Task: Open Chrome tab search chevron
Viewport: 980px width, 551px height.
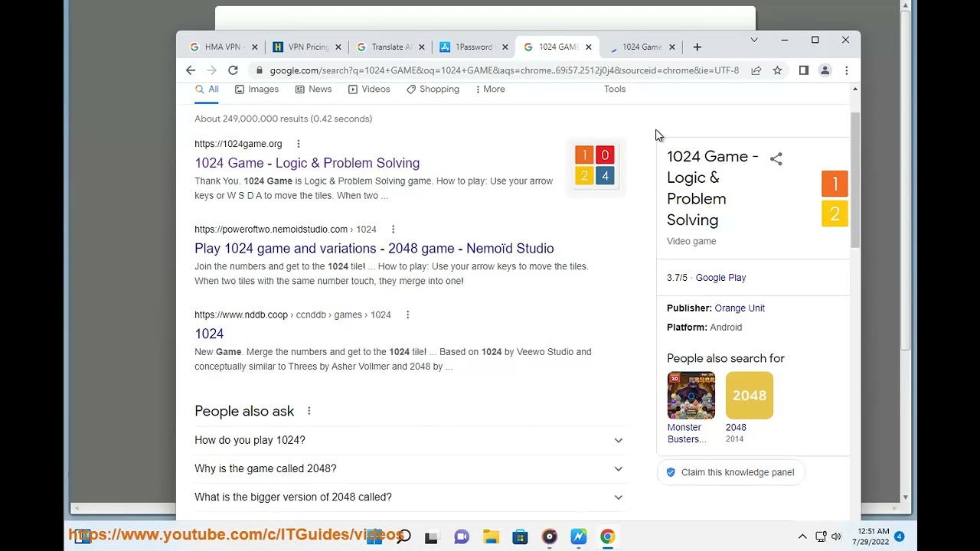Action: coord(754,40)
